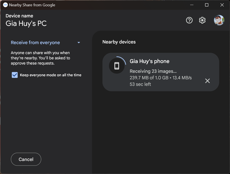Image resolution: width=230 pixels, height=174 pixels.
Task: Click the account profile picture
Action: point(219,20)
